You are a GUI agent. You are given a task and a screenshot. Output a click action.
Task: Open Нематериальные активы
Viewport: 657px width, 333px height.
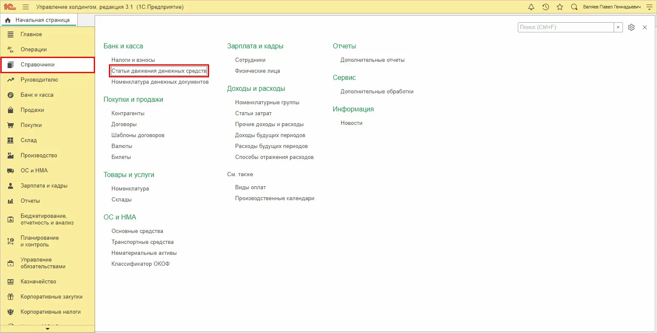click(144, 253)
